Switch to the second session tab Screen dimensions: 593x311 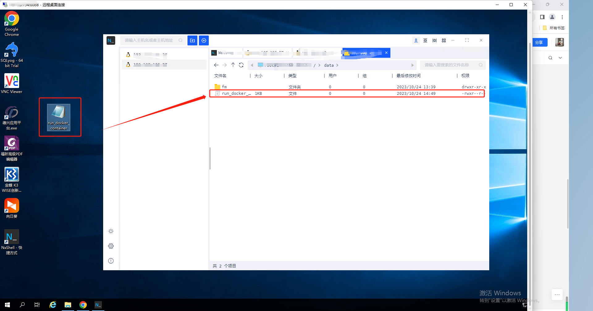[267, 53]
